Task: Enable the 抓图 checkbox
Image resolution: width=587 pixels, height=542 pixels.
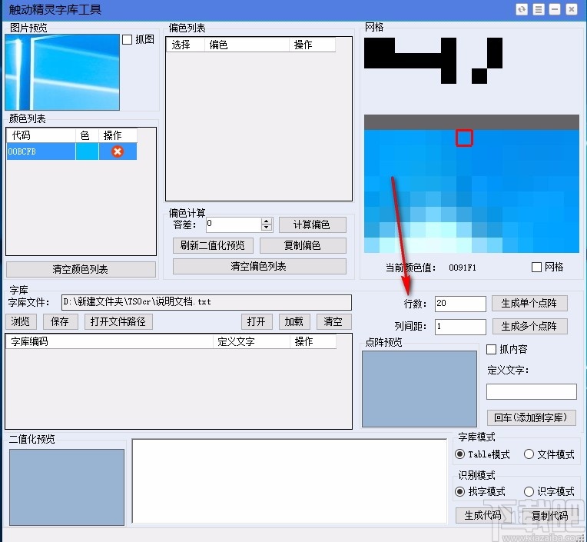Action: (x=128, y=39)
